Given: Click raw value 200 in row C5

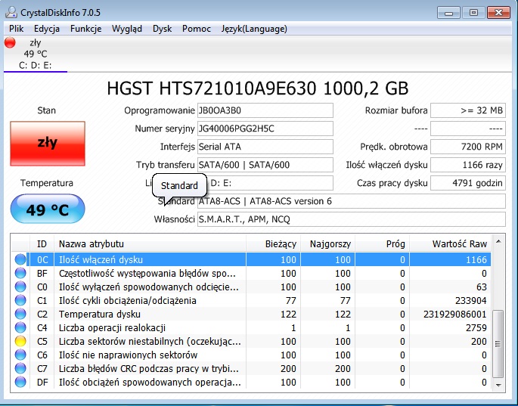Looking at the screenshot, I should tap(479, 341).
